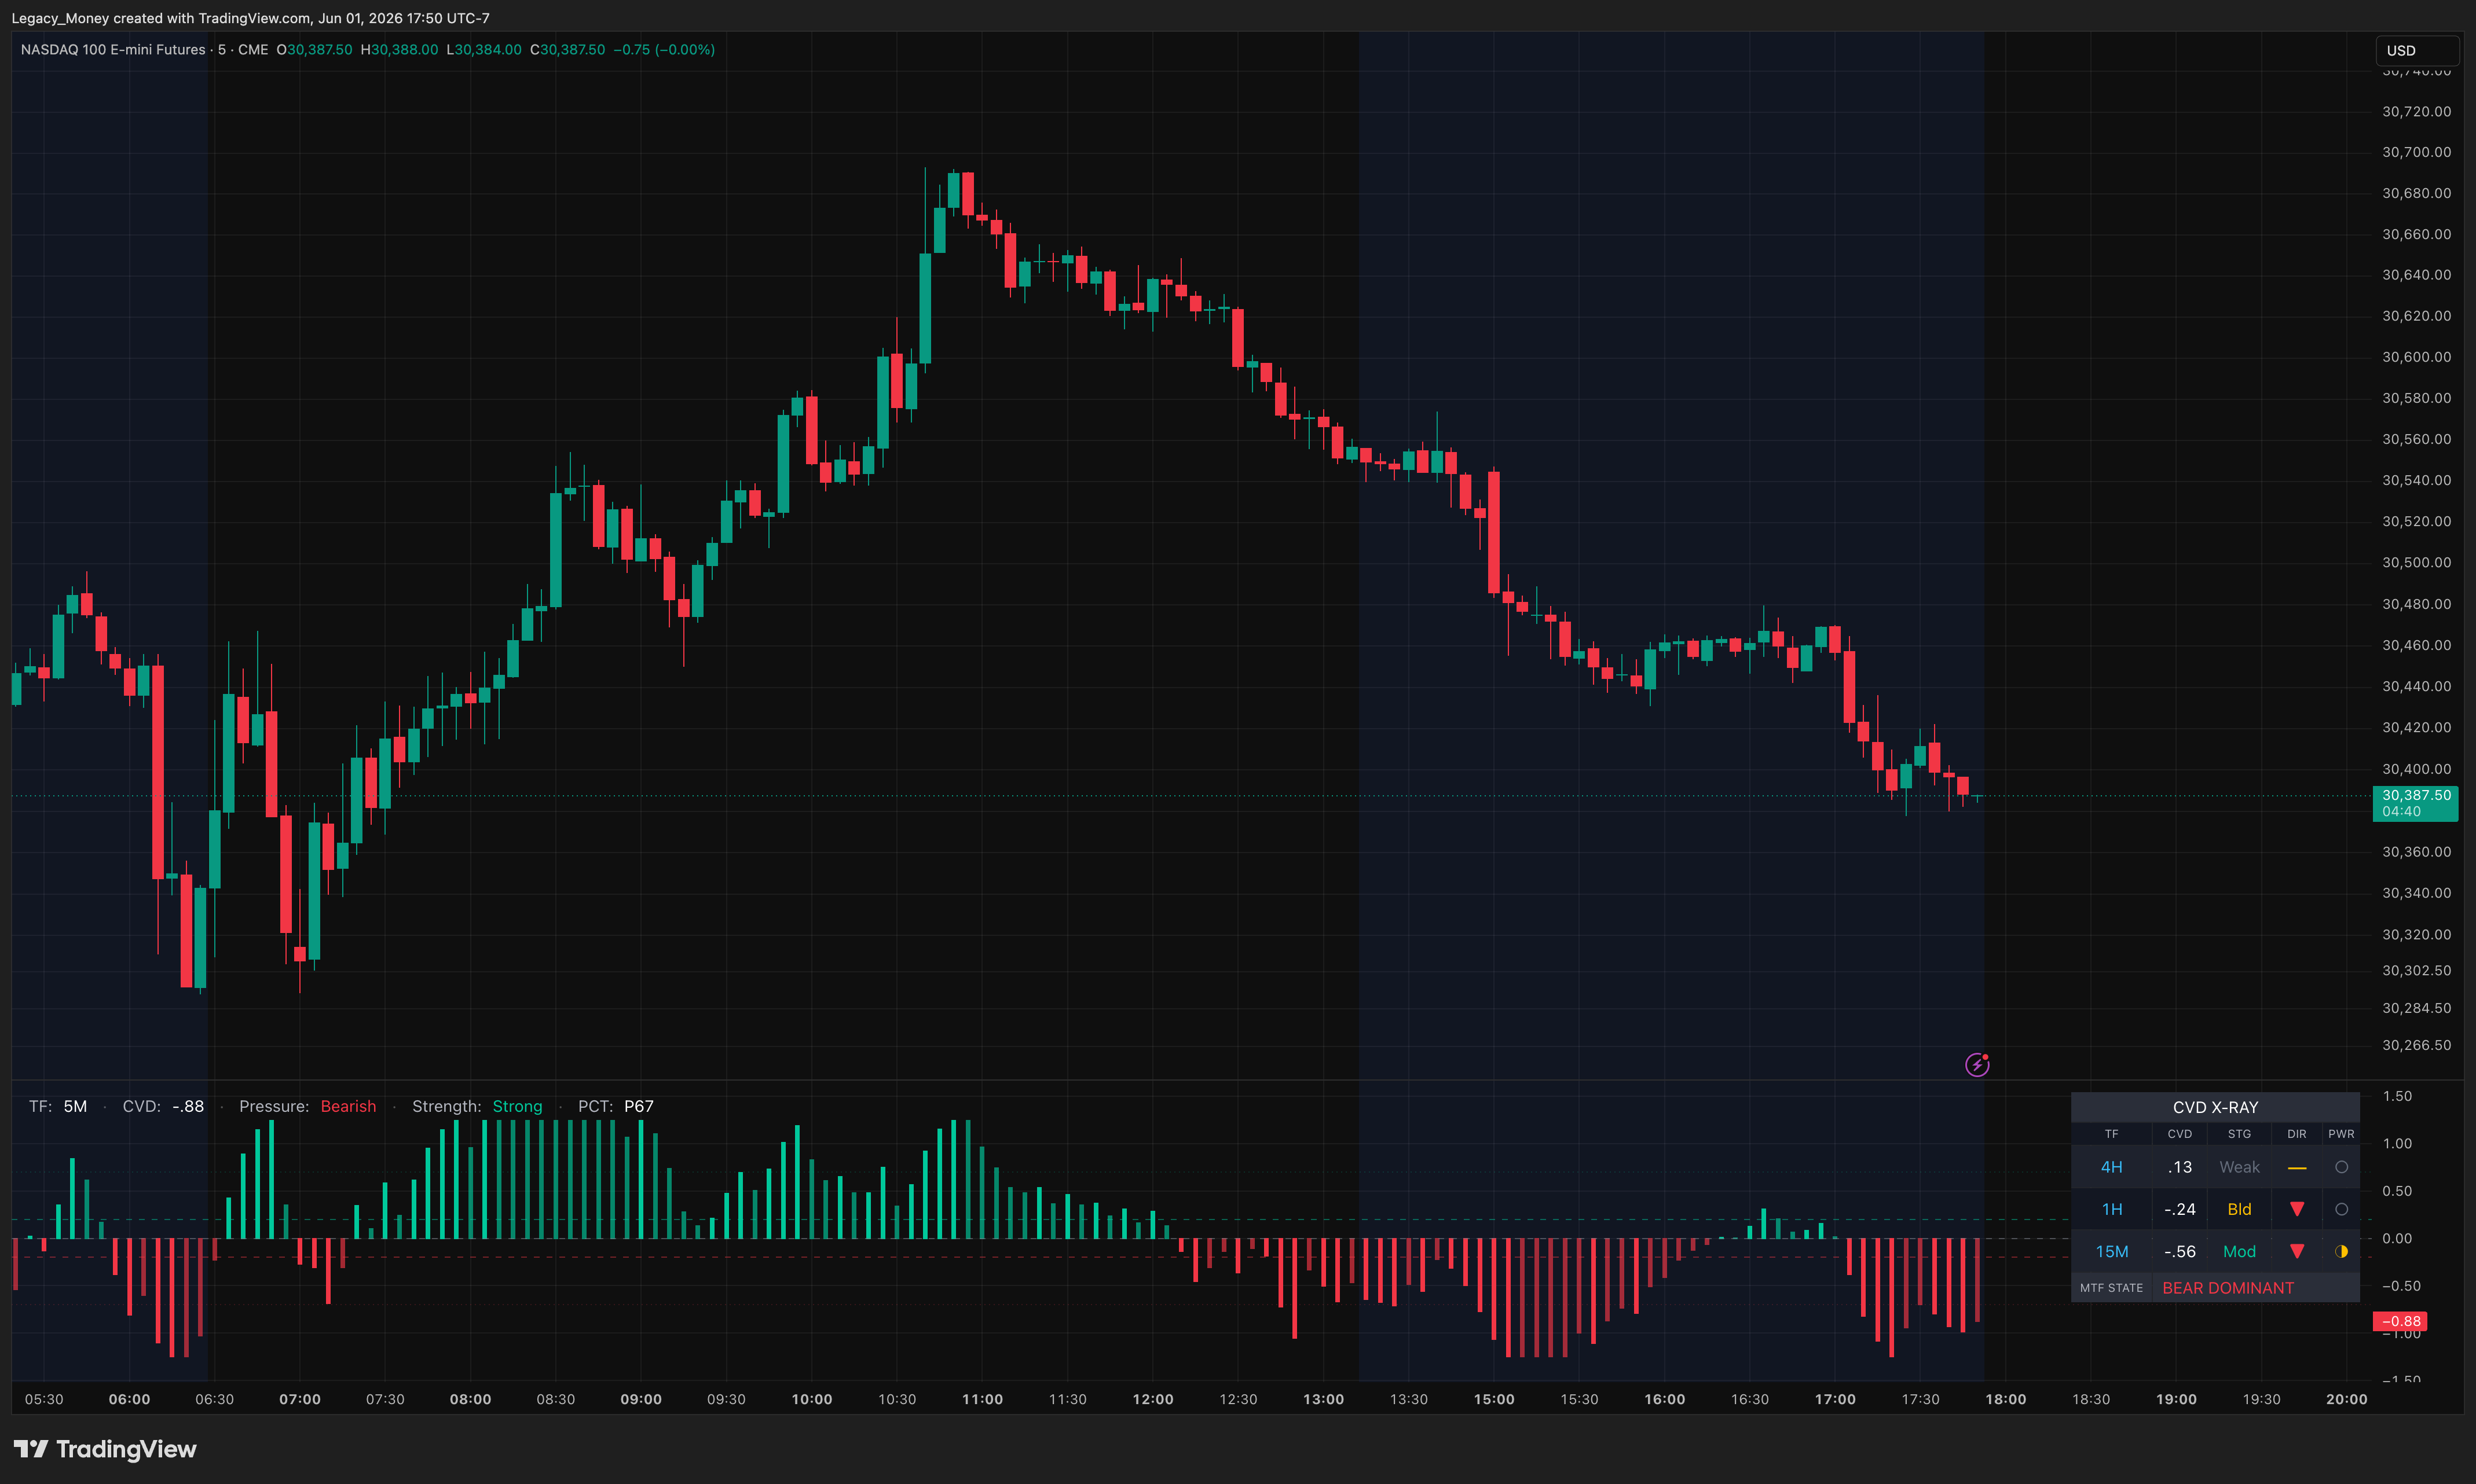
Task: Click the 4H row empty power circle
Action: coord(2341,1167)
